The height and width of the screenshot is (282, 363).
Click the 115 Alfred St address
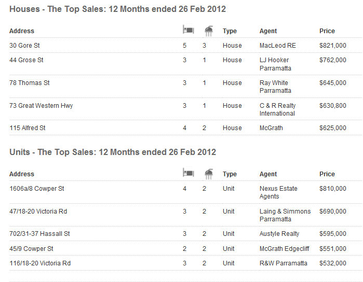point(28,128)
